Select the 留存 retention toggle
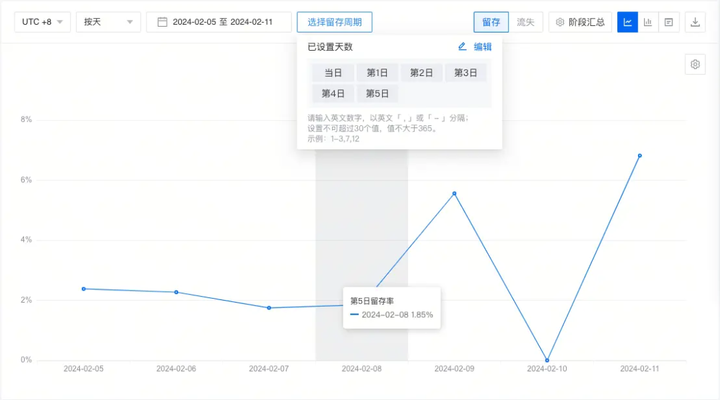 [x=491, y=22]
